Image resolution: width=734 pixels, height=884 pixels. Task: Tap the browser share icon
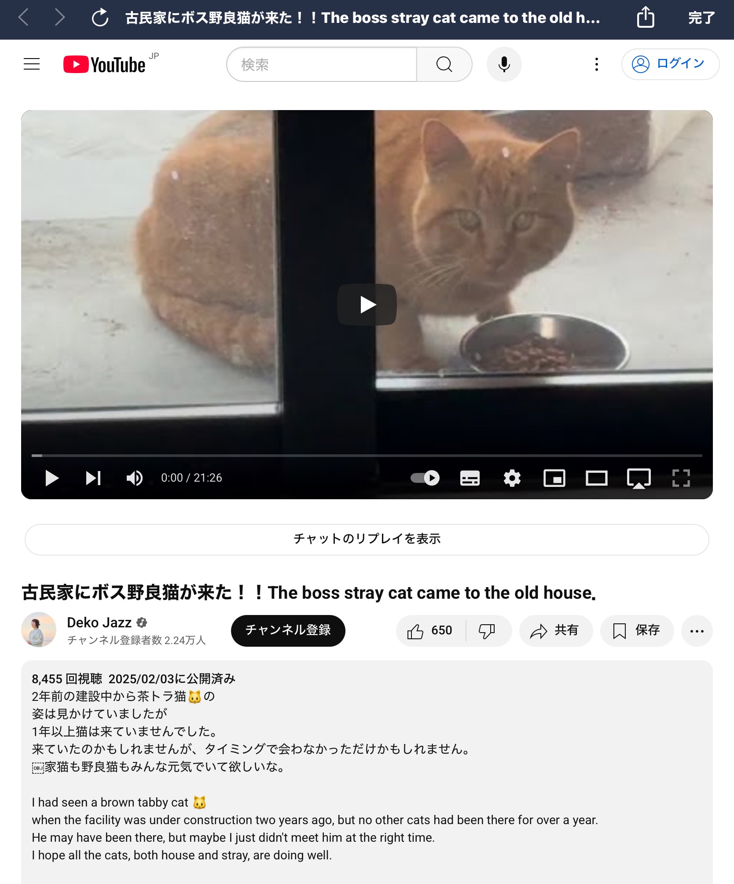tap(646, 18)
